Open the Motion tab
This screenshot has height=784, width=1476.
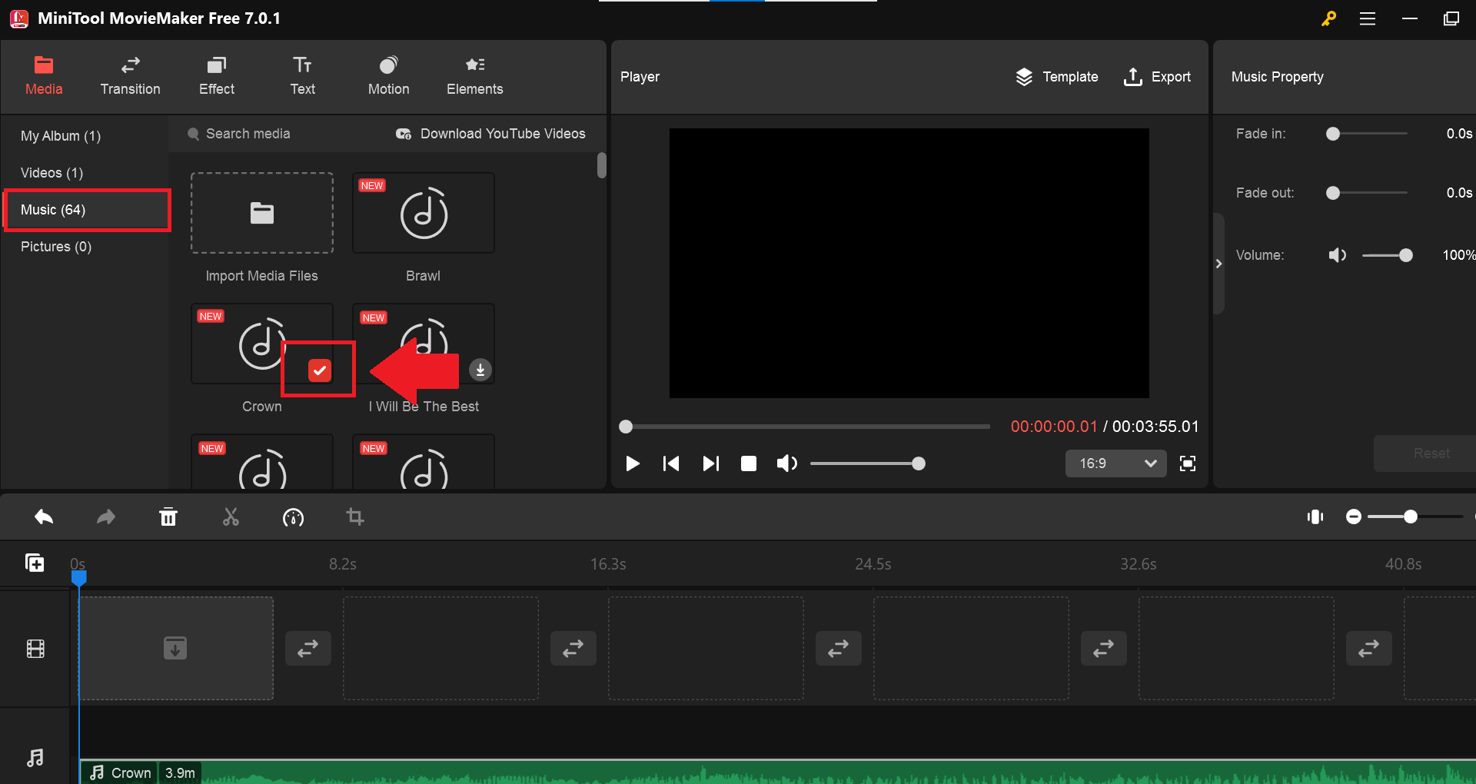click(x=388, y=77)
